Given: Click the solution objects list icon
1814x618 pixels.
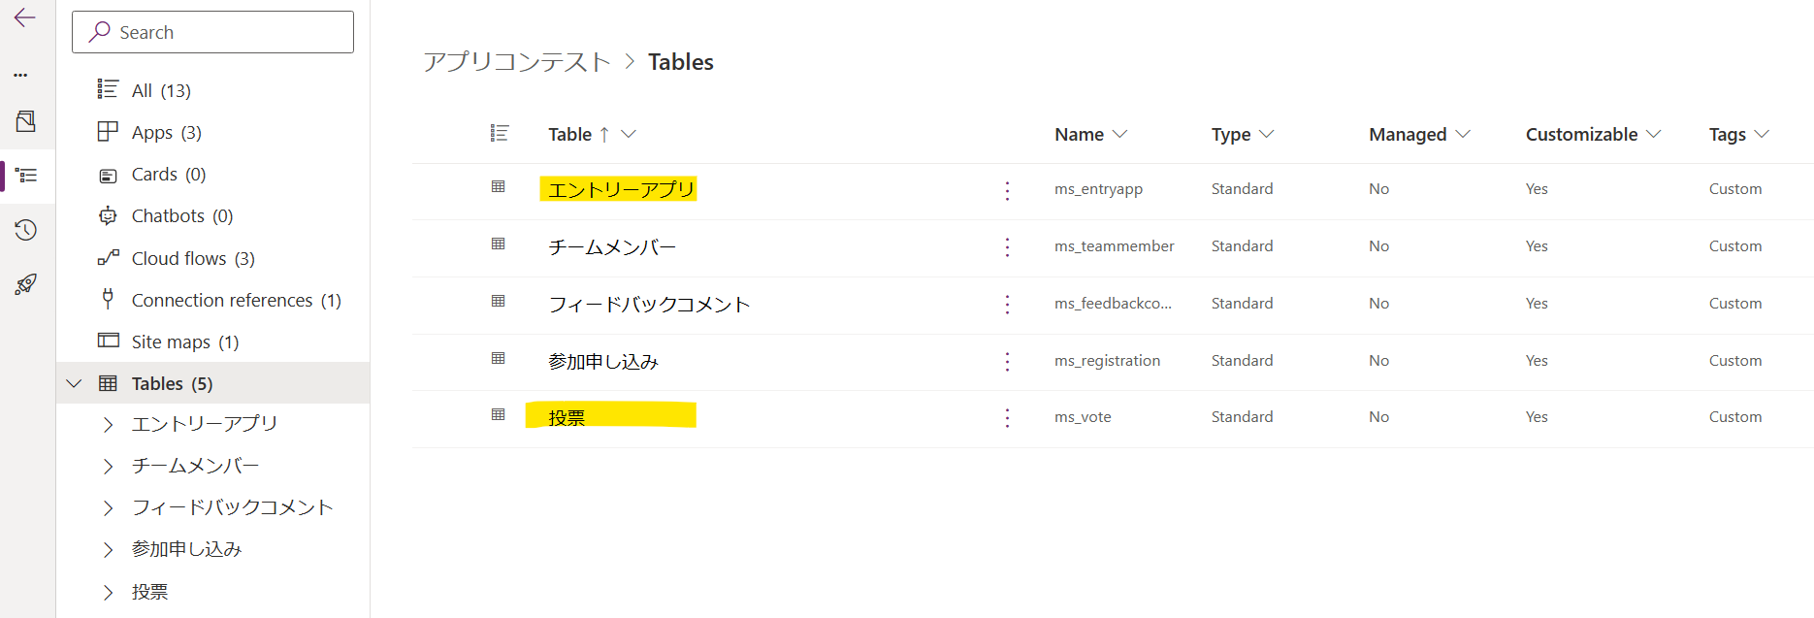Looking at the screenshot, I should pos(27,176).
